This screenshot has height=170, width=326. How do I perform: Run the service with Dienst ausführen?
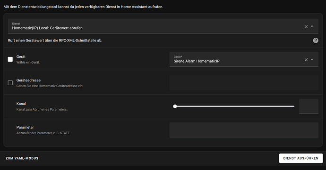(x=300, y=158)
